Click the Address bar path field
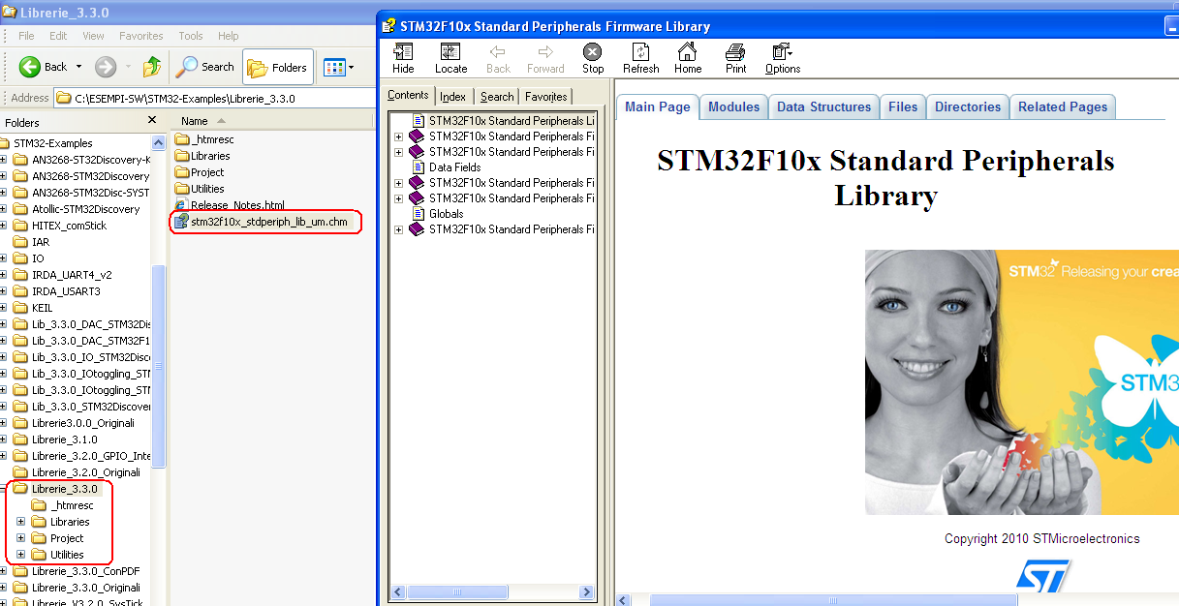The width and height of the screenshot is (1179, 606). pos(213,98)
